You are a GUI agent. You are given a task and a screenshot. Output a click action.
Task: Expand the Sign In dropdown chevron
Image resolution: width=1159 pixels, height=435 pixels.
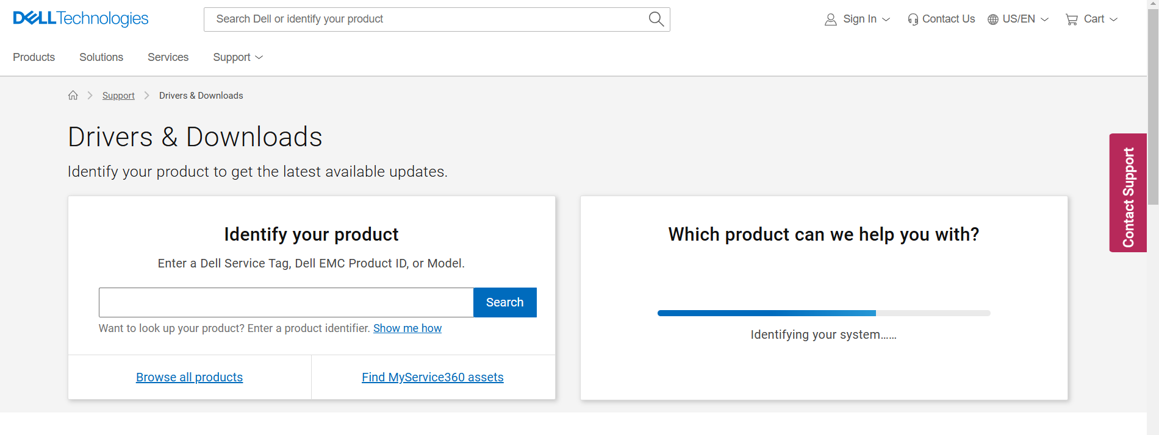tap(886, 19)
